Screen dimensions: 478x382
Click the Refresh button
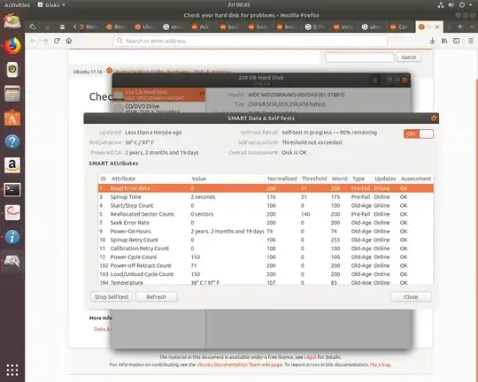156,297
